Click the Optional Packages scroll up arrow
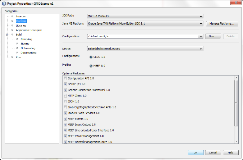Viewport: 243px width, 160px height. click(236, 78)
